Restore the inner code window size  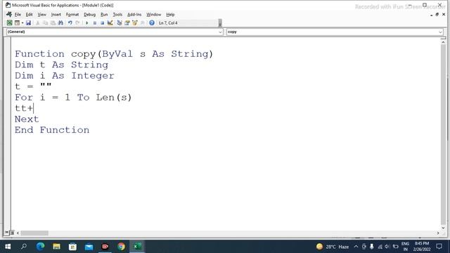(437, 14)
